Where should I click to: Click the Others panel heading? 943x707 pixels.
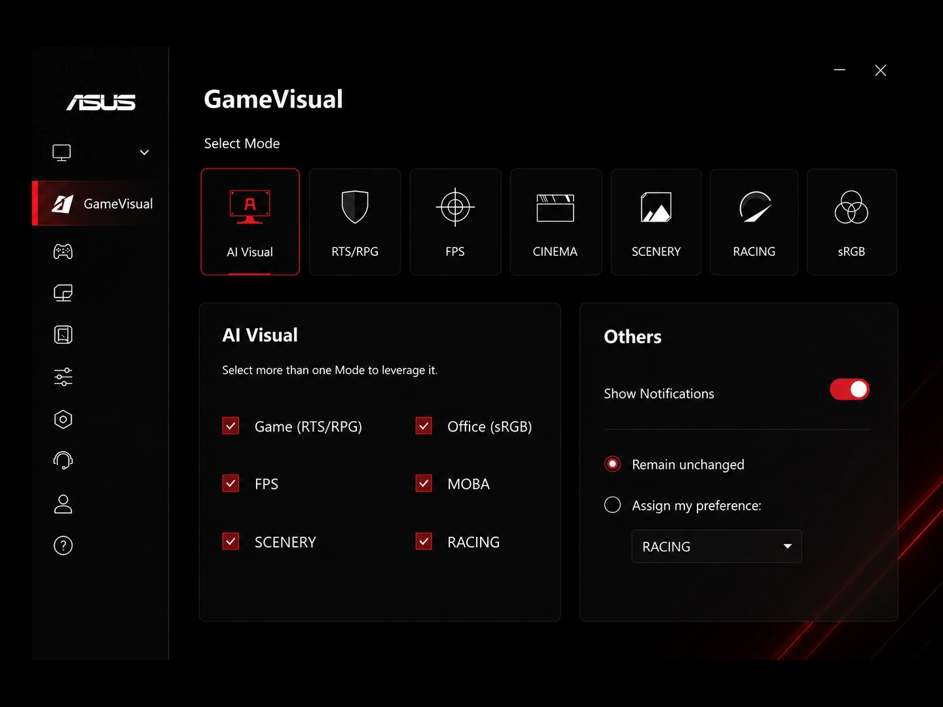633,337
